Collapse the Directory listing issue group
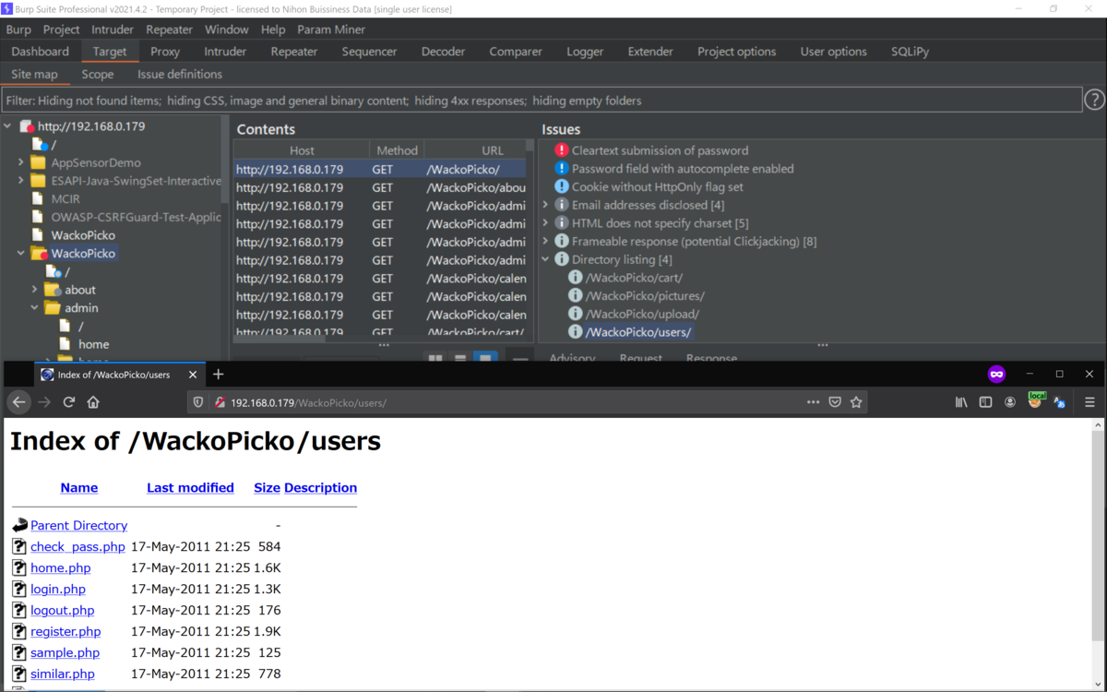 pos(545,259)
